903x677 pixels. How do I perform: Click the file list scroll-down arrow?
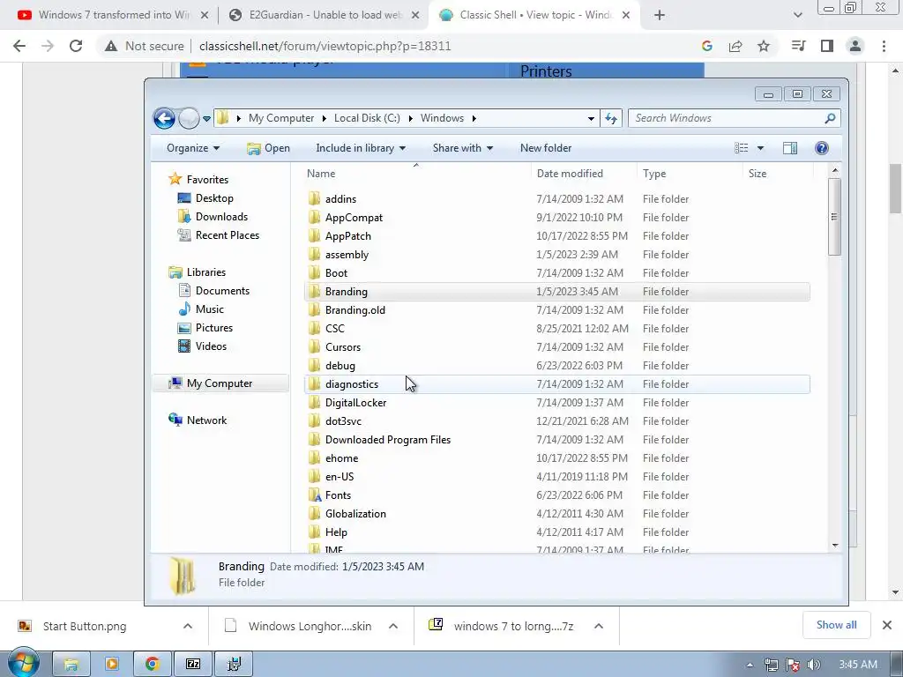click(x=835, y=545)
